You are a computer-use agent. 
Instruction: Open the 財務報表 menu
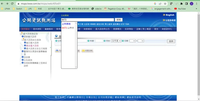[88, 29]
